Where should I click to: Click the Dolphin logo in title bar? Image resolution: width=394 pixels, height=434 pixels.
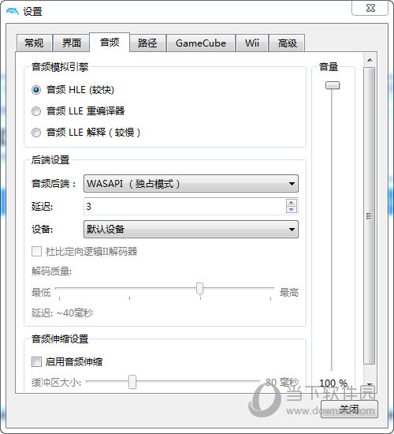13,11
